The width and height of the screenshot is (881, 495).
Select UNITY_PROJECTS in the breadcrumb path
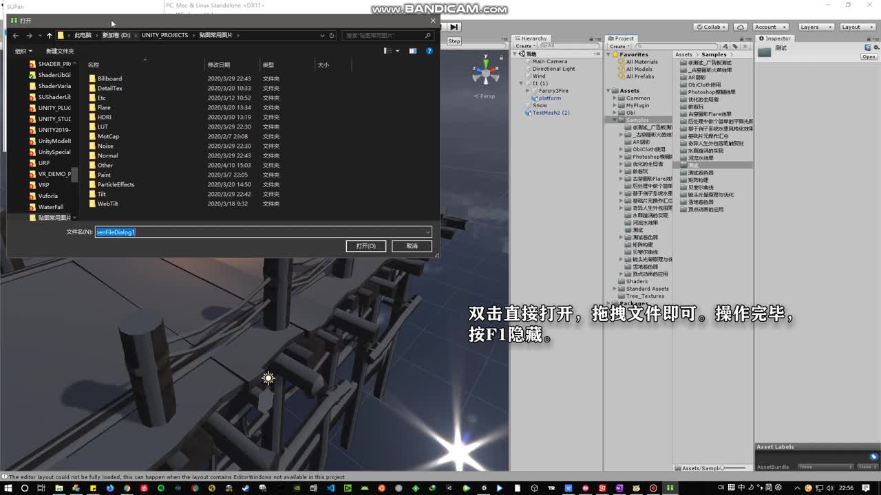coord(164,35)
